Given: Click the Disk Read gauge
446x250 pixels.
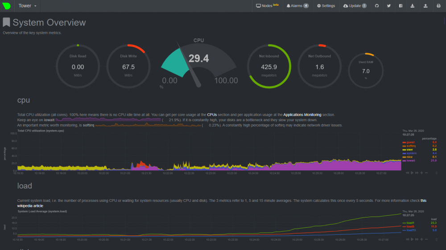Looking at the screenshot, I should (78, 66).
